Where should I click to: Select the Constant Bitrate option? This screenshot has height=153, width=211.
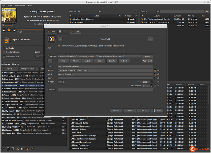pyautogui.click(x=4, y=52)
